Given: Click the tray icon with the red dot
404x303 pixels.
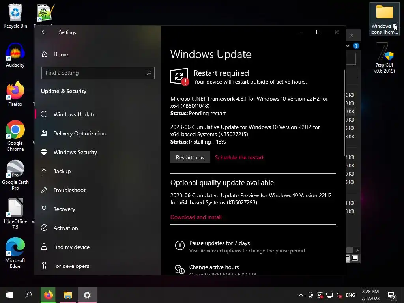Looking at the screenshot, I should point(320,295).
